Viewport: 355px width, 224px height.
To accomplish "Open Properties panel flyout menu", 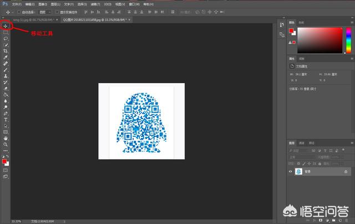I will [352, 59].
